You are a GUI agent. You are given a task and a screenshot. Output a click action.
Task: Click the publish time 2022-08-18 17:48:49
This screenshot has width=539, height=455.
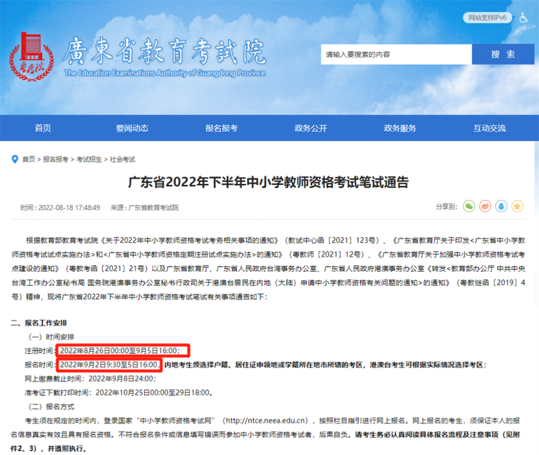click(x=69, y=208)
